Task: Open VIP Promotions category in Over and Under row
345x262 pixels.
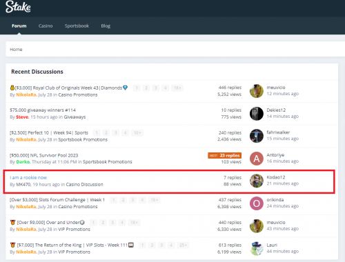Action: pos(74,229)
